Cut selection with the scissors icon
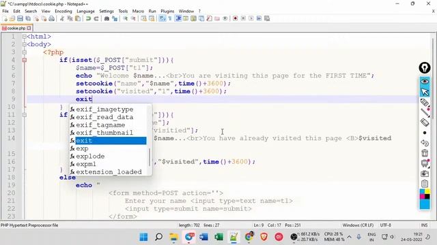 tap(61, 18)
